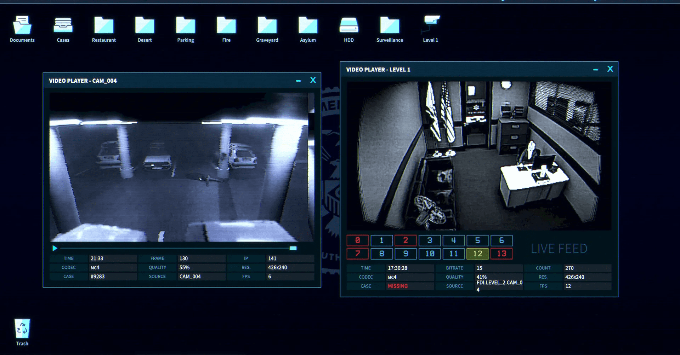This screenshot has width=680, height=355.
Task: Switch to camera 8 feed
Action: pyautogui.click(x=381, y=254)
